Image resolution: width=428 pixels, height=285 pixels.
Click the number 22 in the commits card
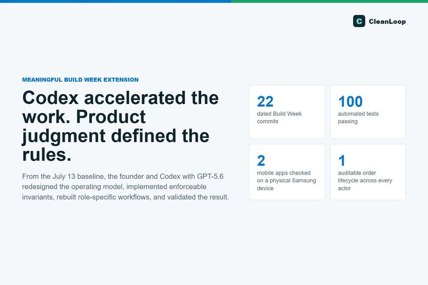pyautogui.click(x=265, y=102)
